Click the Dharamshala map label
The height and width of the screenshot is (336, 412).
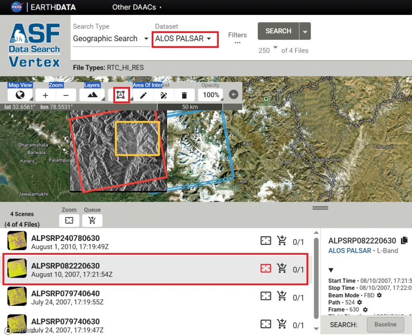tap(33, 145)
